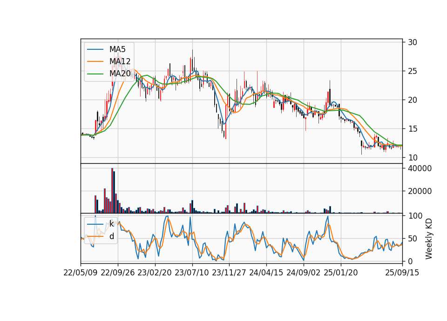Click the 25/09/15 date tick label
Viewport: 447px width, 321px height.
(x=402, y=273)
